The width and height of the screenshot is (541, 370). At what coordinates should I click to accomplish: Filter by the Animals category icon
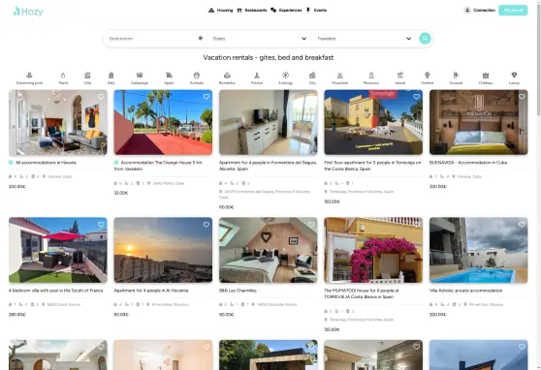click(x=197, y=76)
